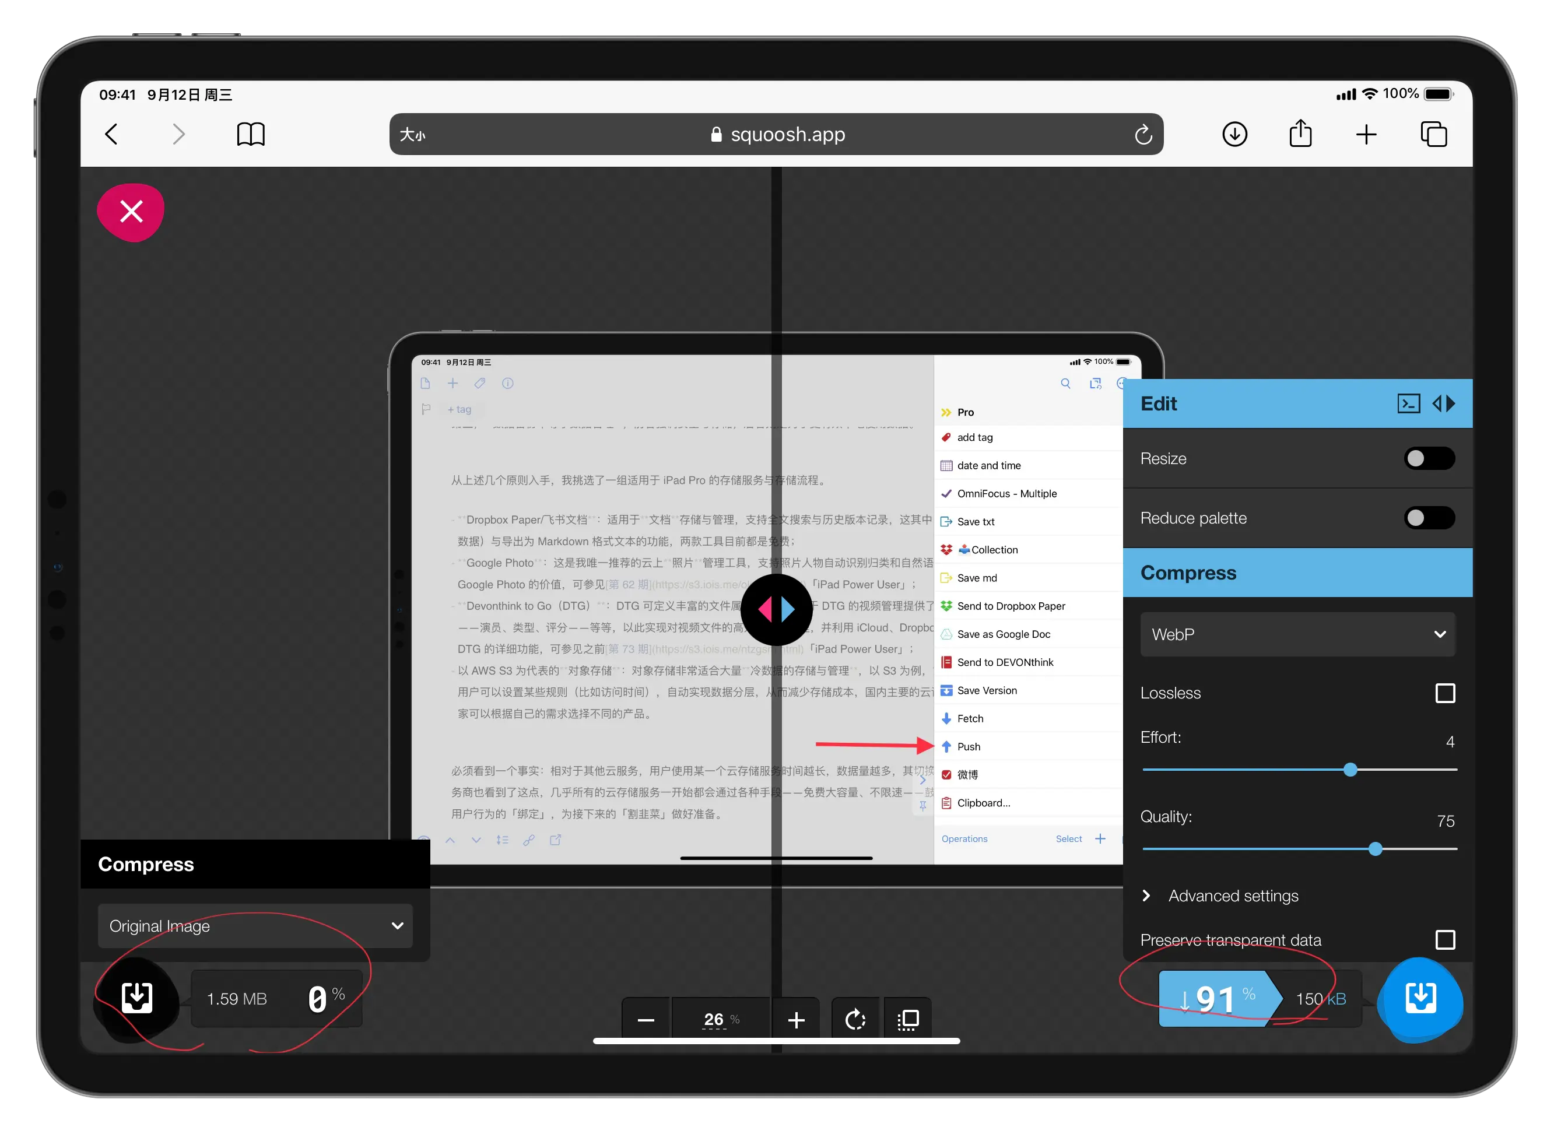
Task: Click 'Operations' link in preview
Action: 964,840
